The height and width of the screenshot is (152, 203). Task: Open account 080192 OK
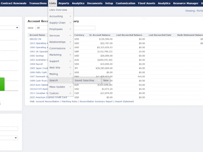35,39
